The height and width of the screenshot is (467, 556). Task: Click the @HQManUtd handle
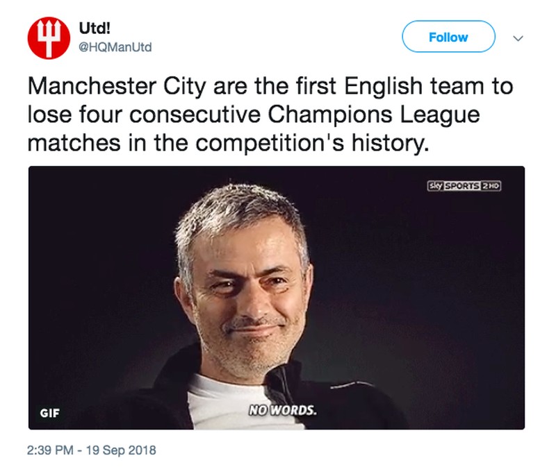pos(115,47)
